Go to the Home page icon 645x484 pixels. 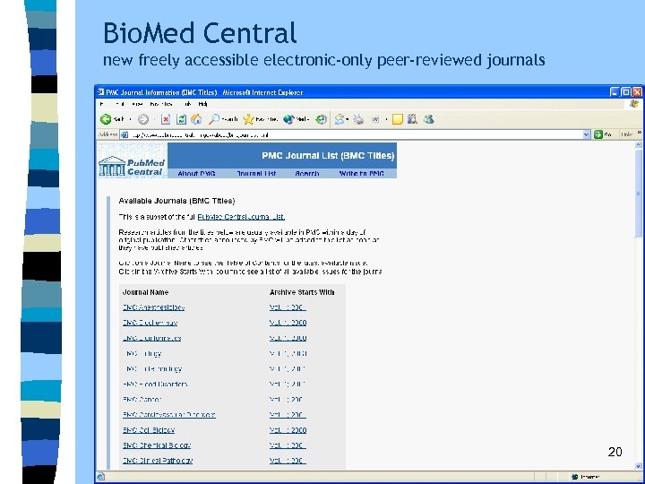pyautogui.click(x=196, y=119)
